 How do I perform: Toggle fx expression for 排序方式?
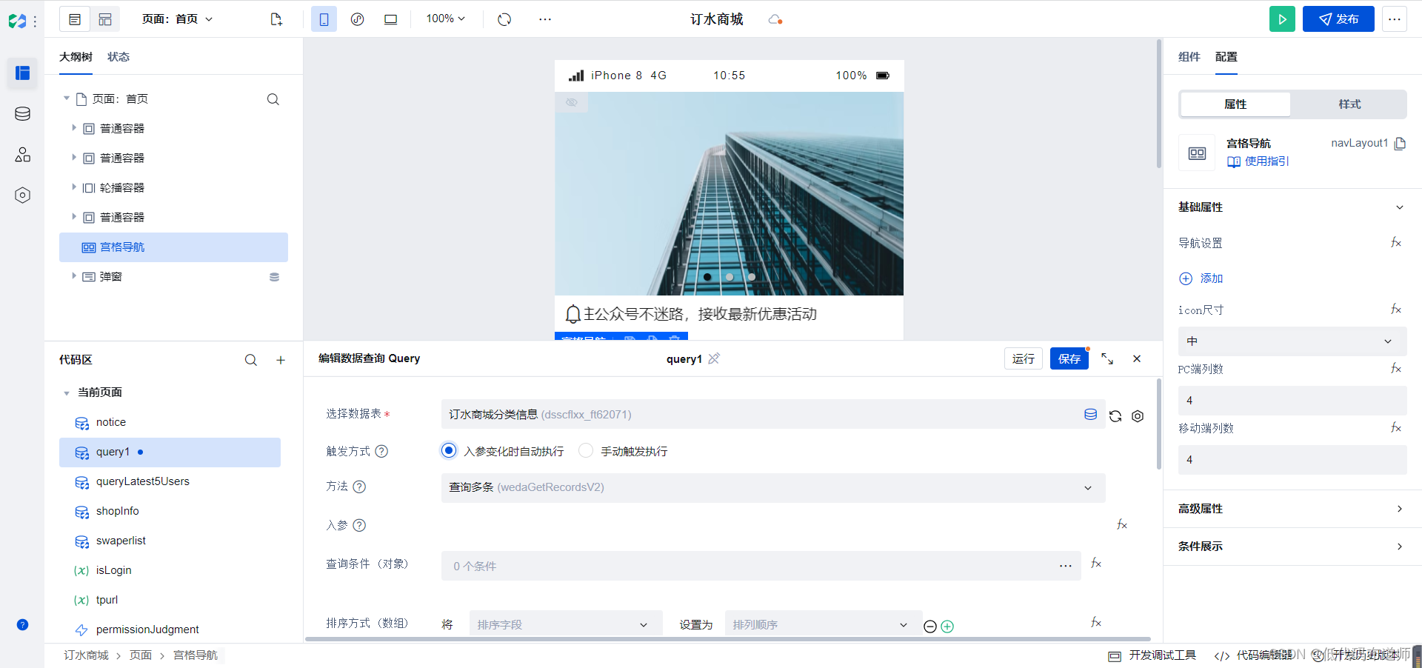(1096, 623)
